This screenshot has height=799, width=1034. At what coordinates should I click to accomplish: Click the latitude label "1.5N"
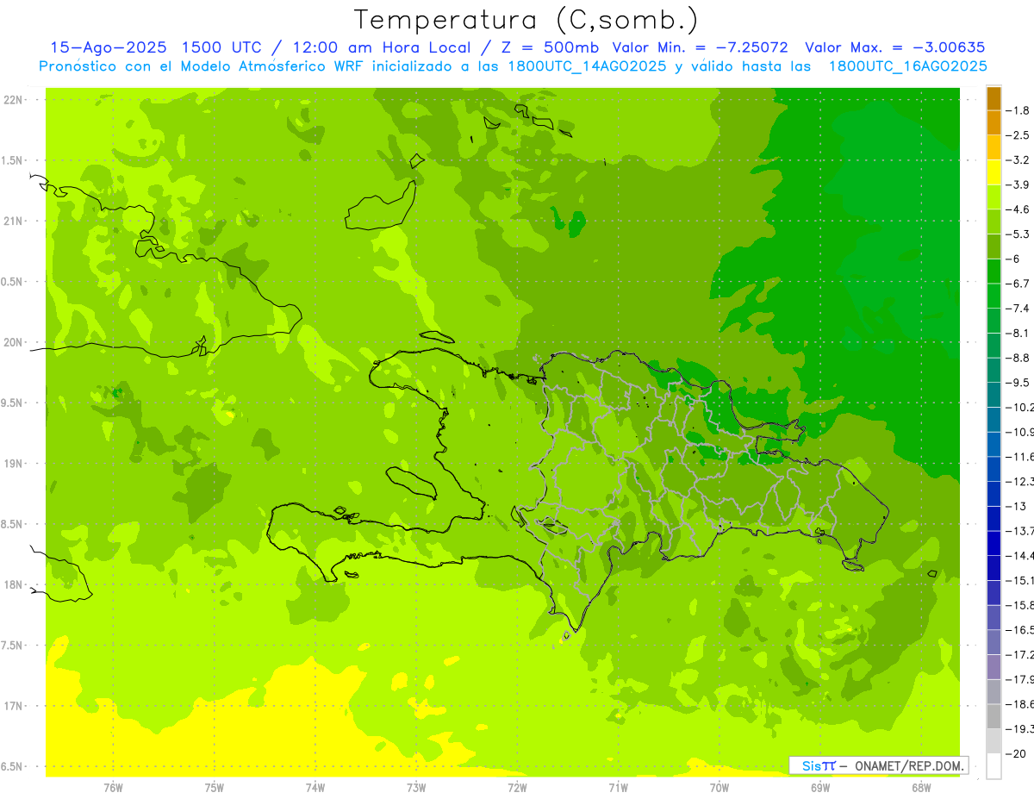click(x=11, y=160)
